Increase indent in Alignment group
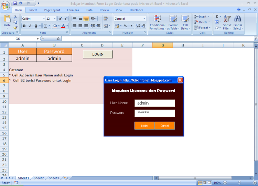258x186 pixels. (x=98, y=26)
